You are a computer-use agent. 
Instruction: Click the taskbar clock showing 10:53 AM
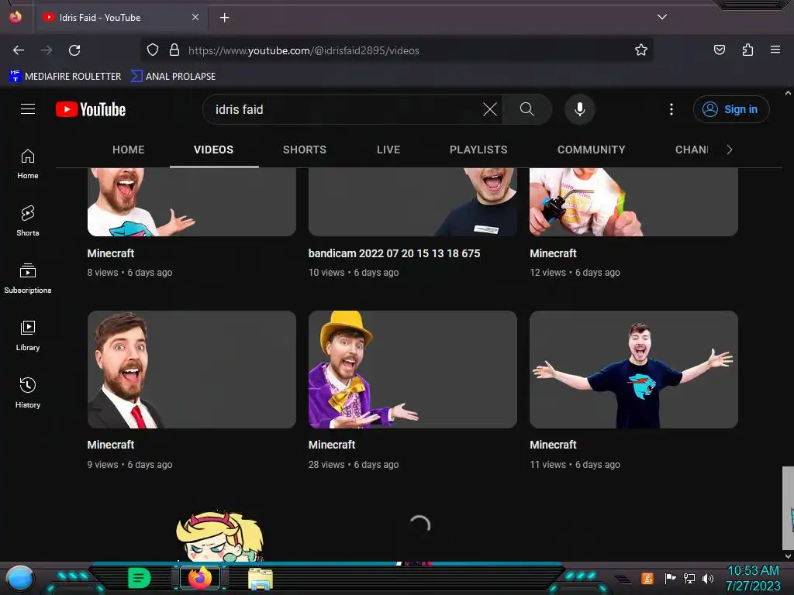point(753,578)
